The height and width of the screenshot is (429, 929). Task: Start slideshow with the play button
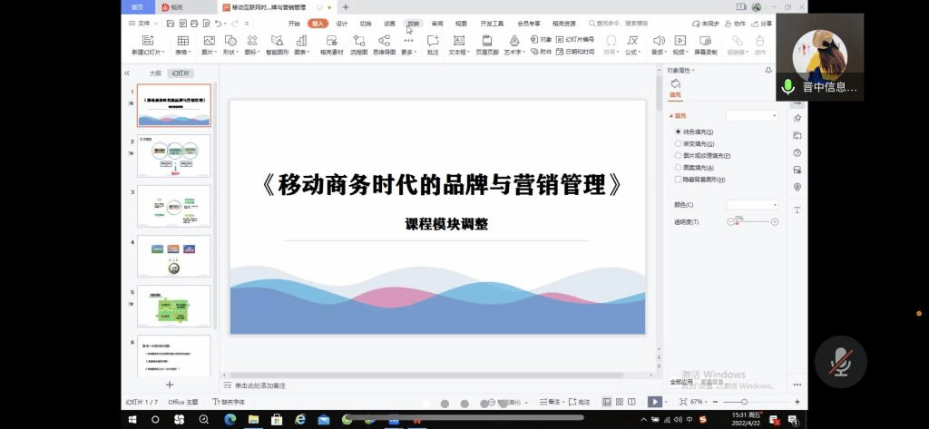pos(654,402)
